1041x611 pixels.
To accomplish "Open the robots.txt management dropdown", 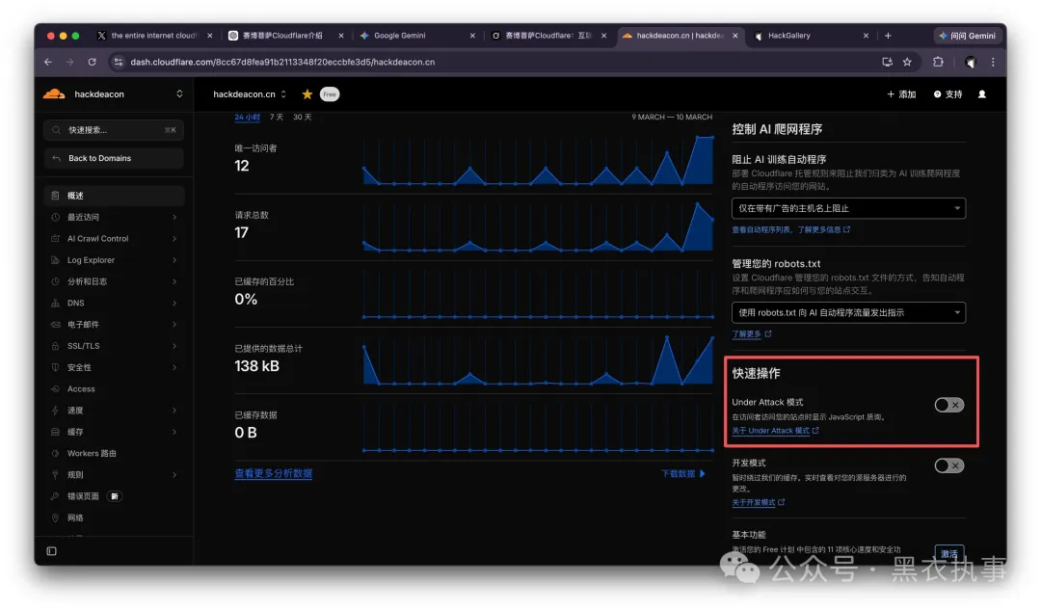I will click(x=848, y=313).
